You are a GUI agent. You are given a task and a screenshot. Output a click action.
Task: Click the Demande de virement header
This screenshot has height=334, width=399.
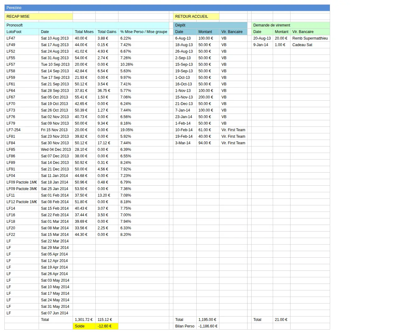pyautogui.click(x=291, y=25)
